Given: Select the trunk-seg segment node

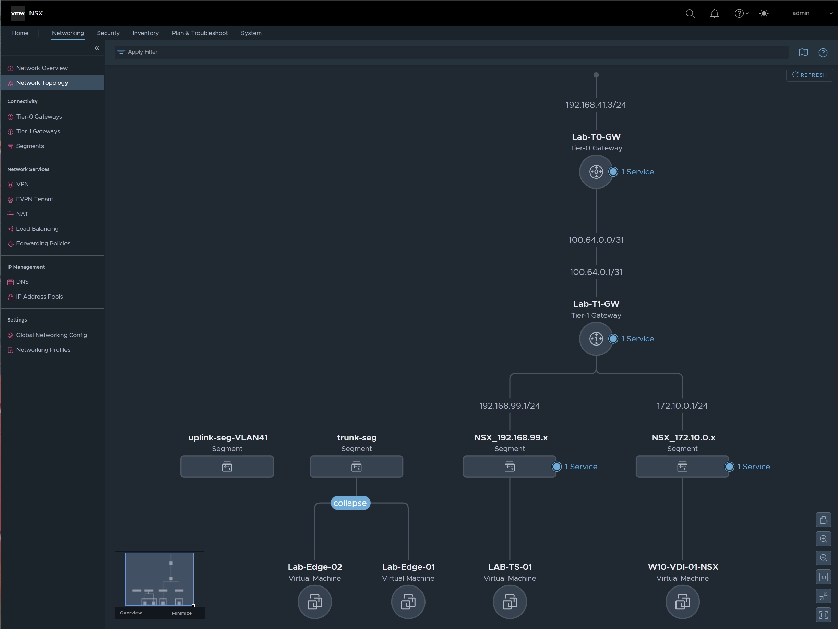Looking at the screenshot, I should (356, 467).
